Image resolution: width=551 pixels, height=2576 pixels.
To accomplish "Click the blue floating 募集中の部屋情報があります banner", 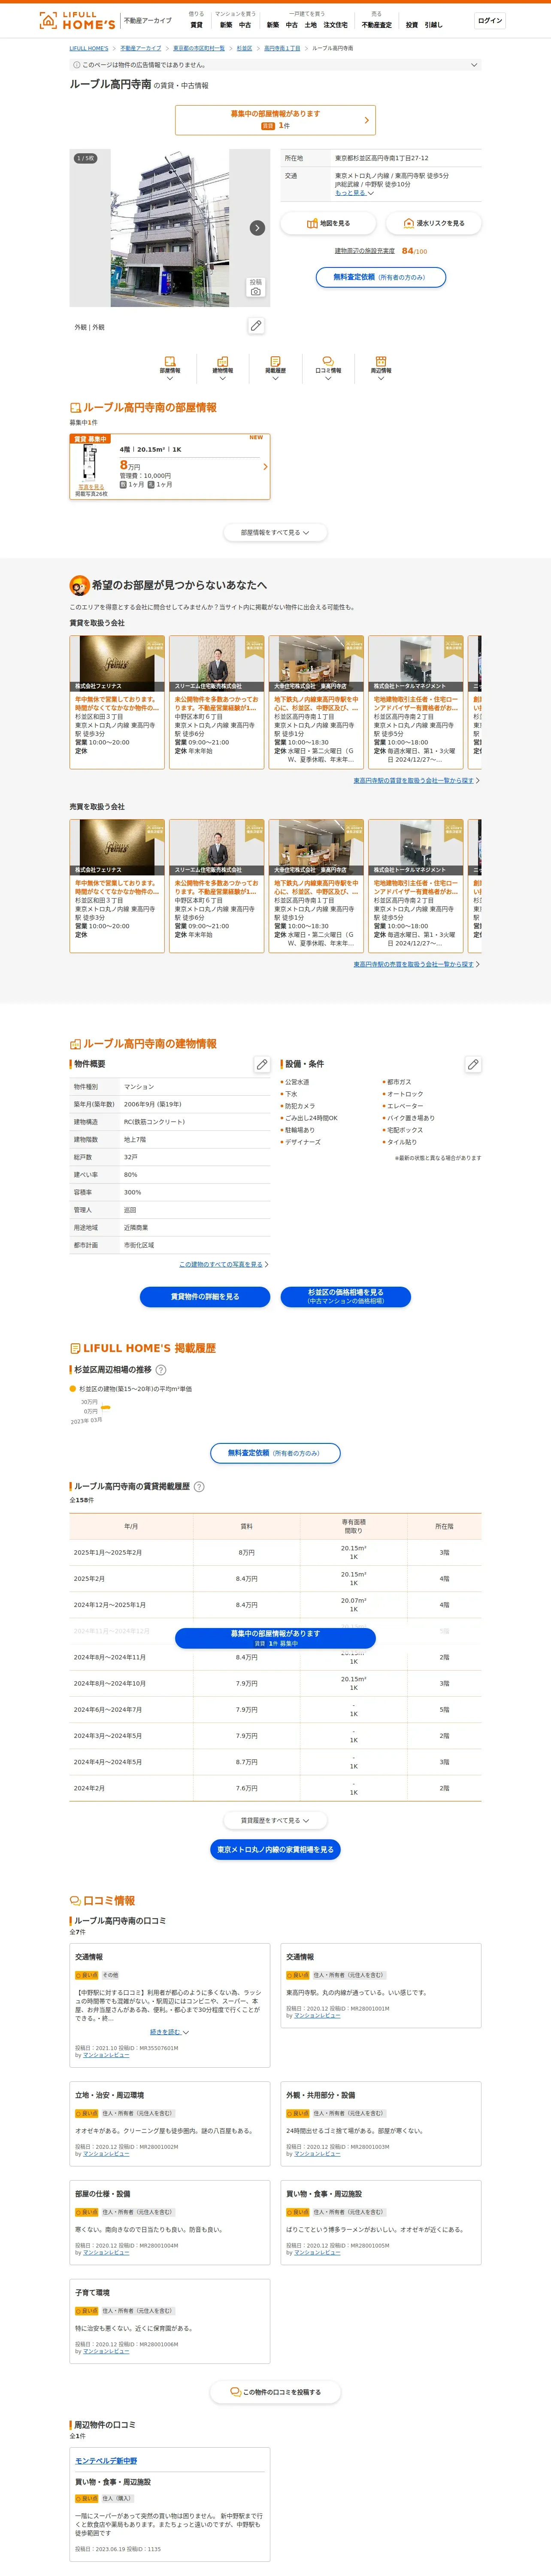I will tap(275, 1638).
